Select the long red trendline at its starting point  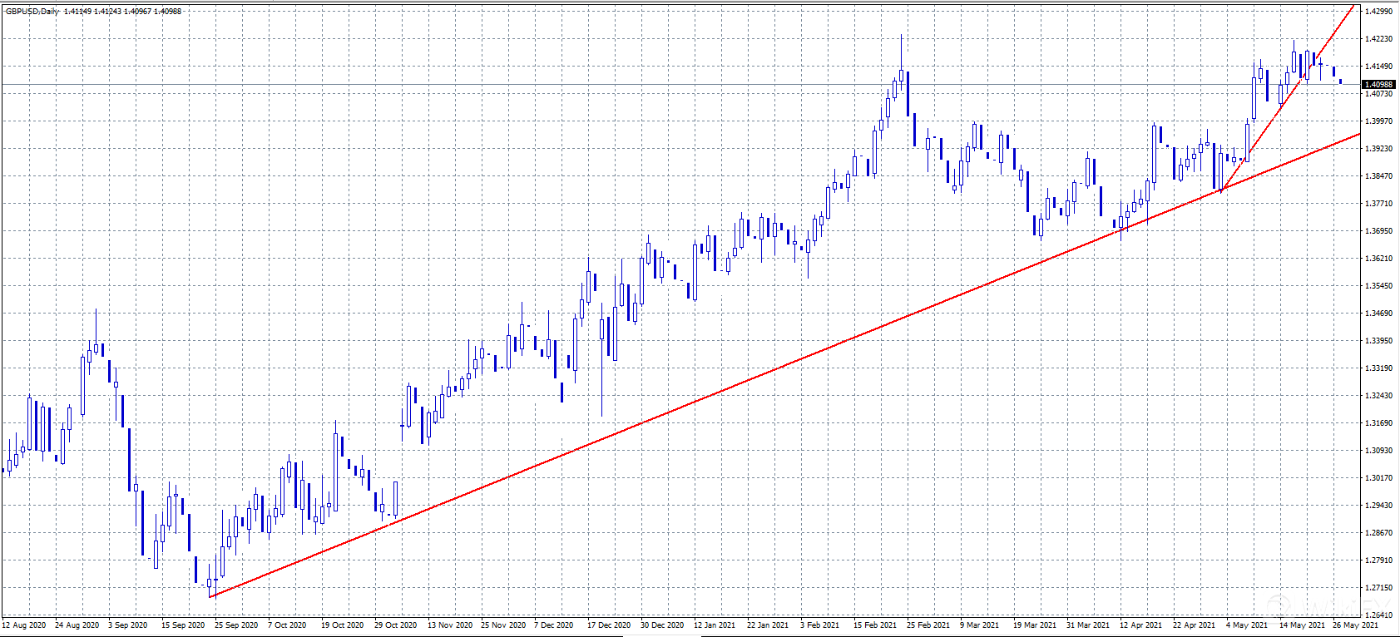click(211, 596)
